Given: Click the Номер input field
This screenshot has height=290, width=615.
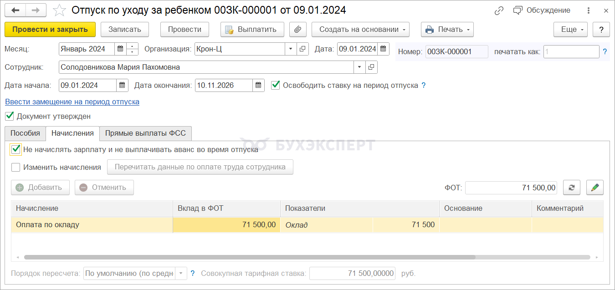Looking at the screenshot, I should pyautogui.click(x=456, y=52).
